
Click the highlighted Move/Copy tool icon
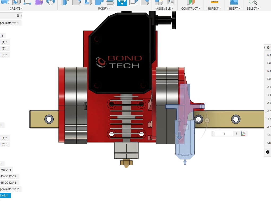pos(122,3)
